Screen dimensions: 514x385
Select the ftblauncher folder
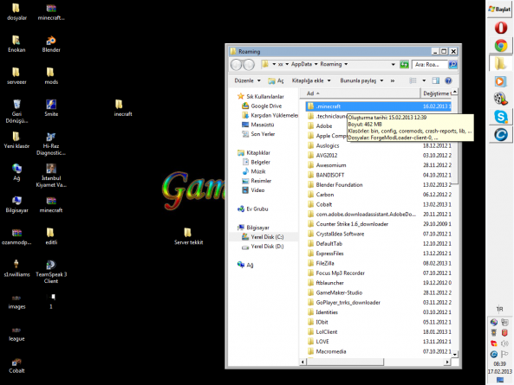click(326, 283)
